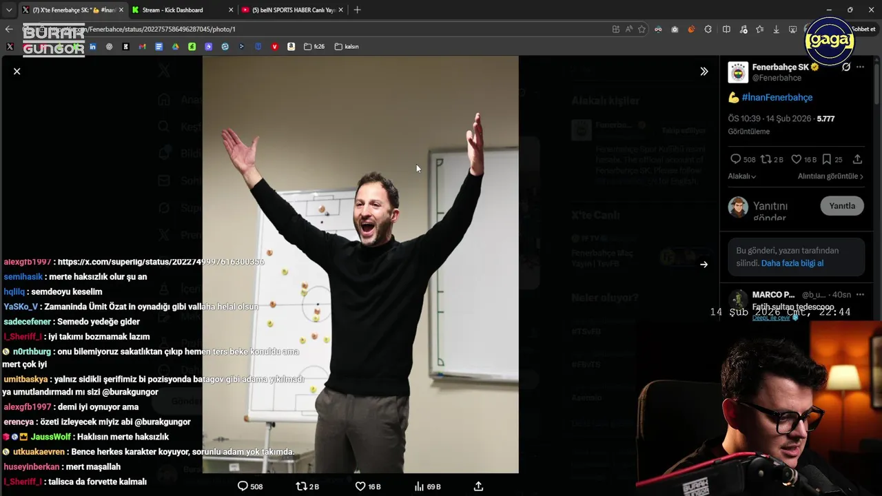Open alexgfb1997's x.com superlig link in chat
Image resolution: width=882 pixels, height=496 pixels.
(x=161, y=262)
